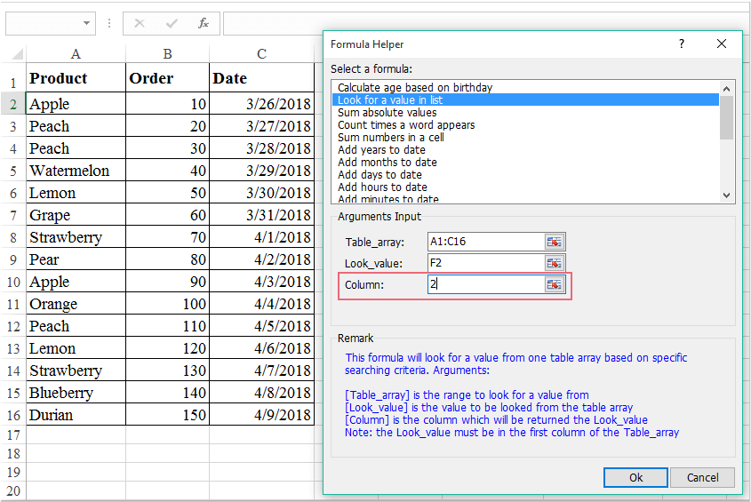Select 'Look for a value in list' formula
Screen dimensions: 751x502
click(525, 100)
